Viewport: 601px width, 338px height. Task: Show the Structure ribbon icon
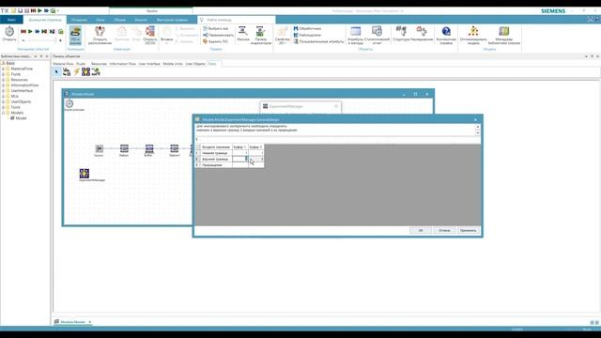[x=401, y=34]
